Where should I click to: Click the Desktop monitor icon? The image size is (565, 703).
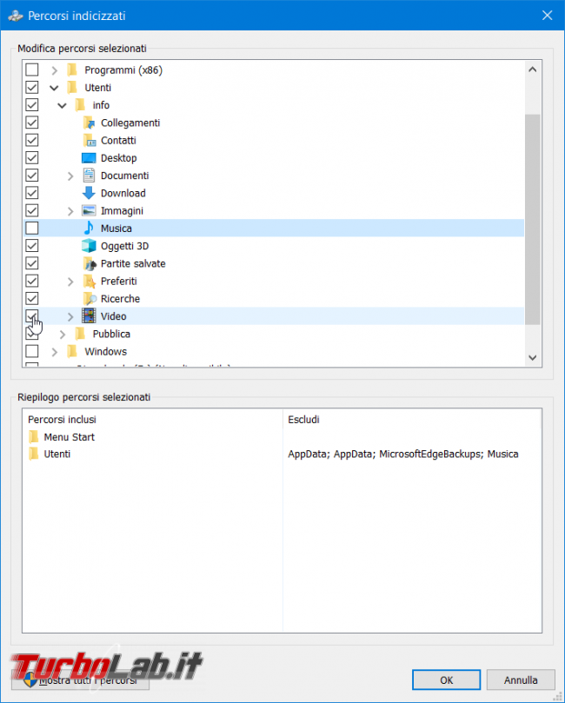(89, 158)
